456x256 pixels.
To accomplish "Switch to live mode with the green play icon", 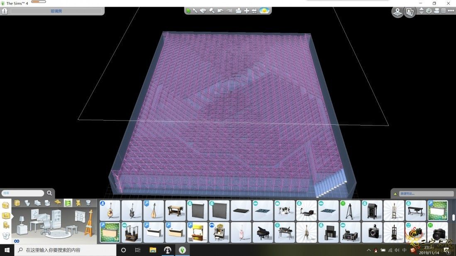I will [x=188, y=11].
